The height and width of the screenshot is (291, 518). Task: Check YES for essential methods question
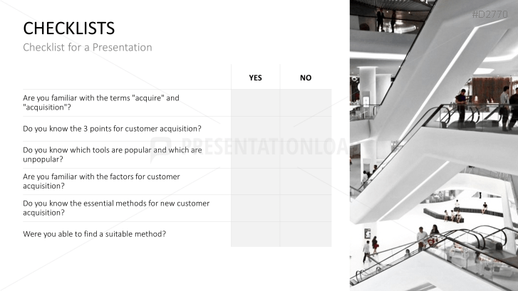point(255,208)
